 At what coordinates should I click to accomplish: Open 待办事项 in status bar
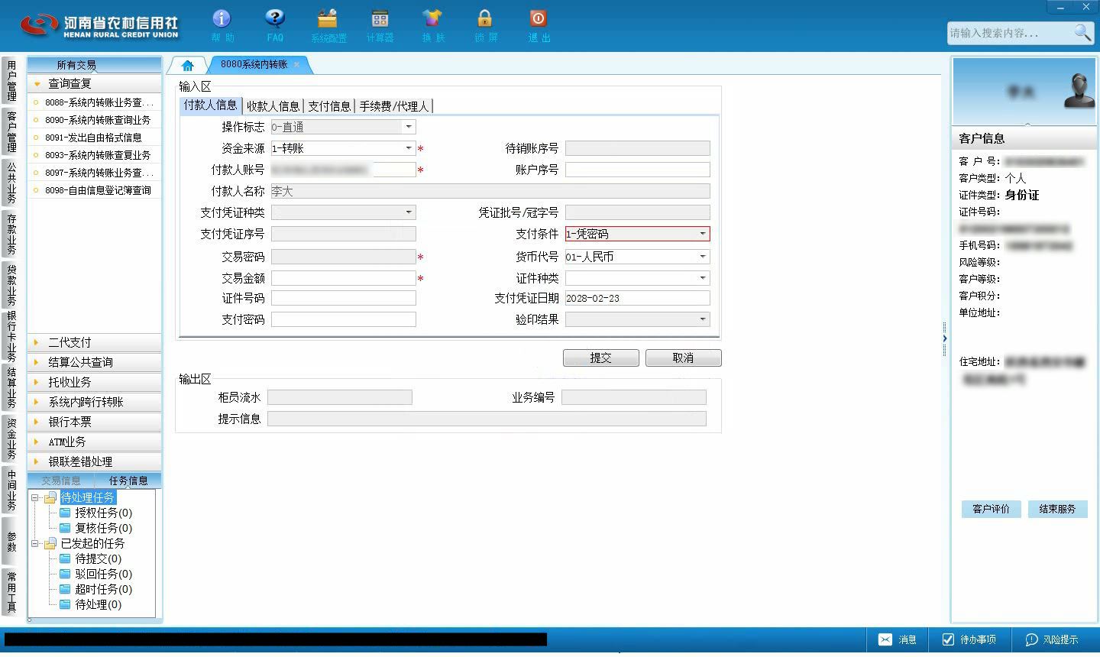[969, 639]
